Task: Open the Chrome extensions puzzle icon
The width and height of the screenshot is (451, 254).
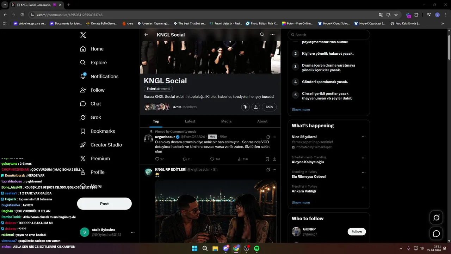Action: [x=416, y=15]
